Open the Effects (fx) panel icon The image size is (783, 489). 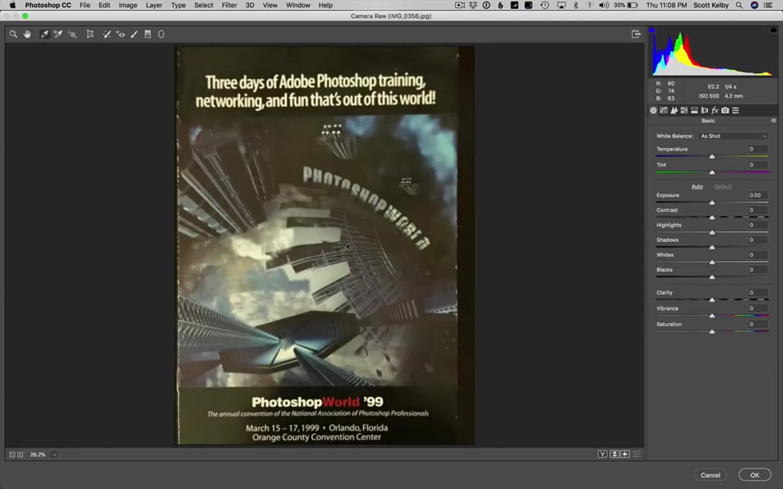tap(714, 110)
